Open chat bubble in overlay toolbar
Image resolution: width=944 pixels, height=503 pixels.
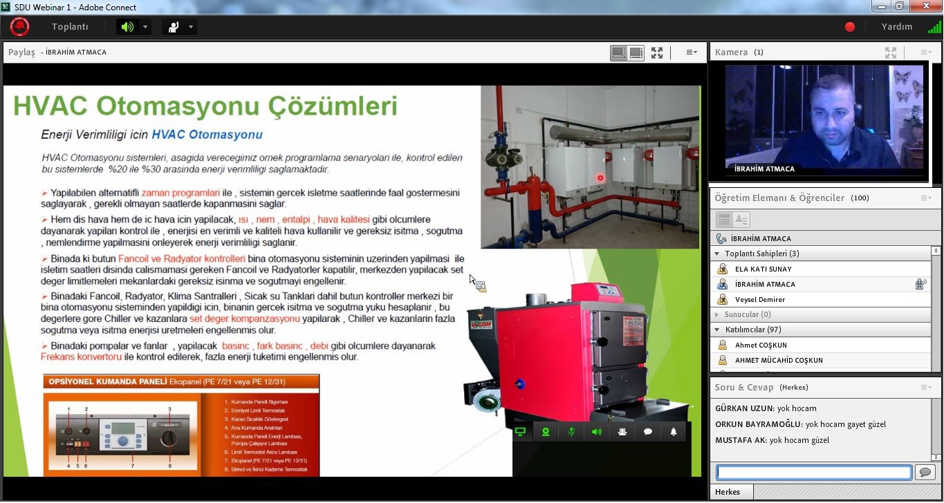[x=648, y=432]
